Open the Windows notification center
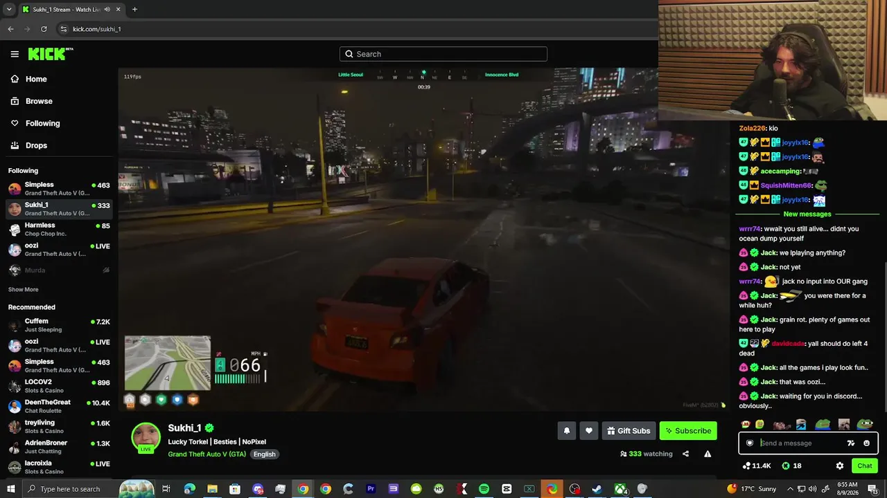887x498 pixels. (x=872, y=489)
